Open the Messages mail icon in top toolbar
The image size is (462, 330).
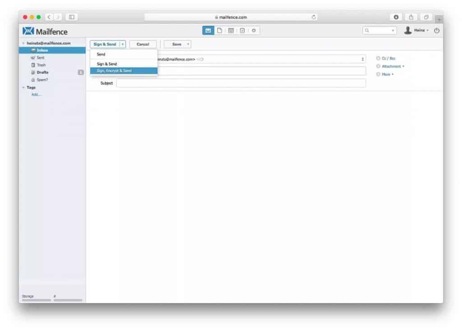[x=208, y=31]
